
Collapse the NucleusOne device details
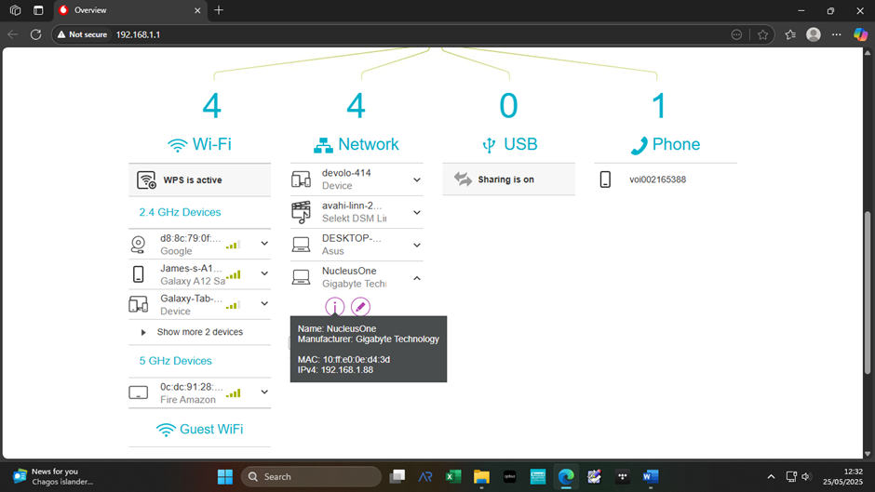(x=417, y=278)
